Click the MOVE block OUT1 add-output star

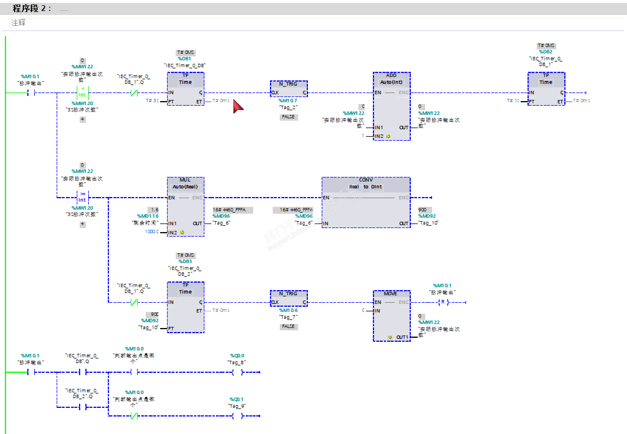390,337
